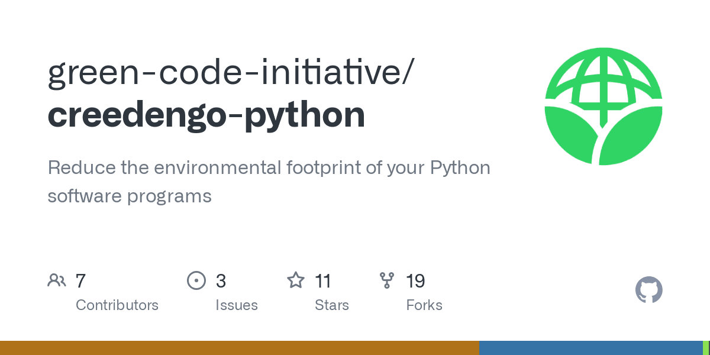The width and height of the screenshot is (710, 355).
Task: Click the Forks branch icon
Action: click(387, 280)
